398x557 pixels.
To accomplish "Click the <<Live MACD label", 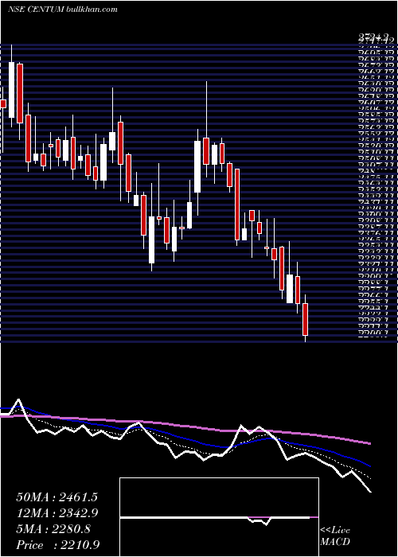I will click(335, 536).
